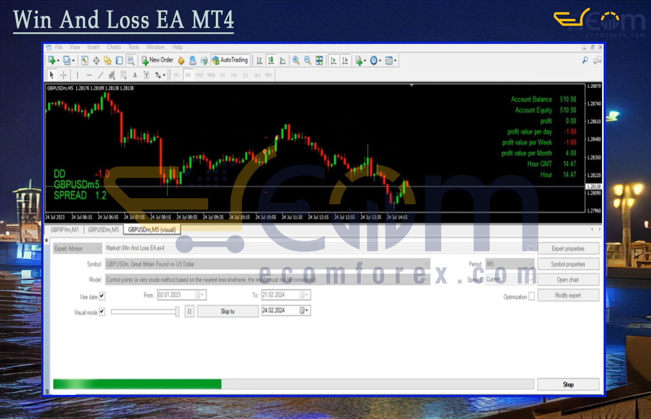Zoom in on the chart
651x419 pixels.
pos(296,60)
